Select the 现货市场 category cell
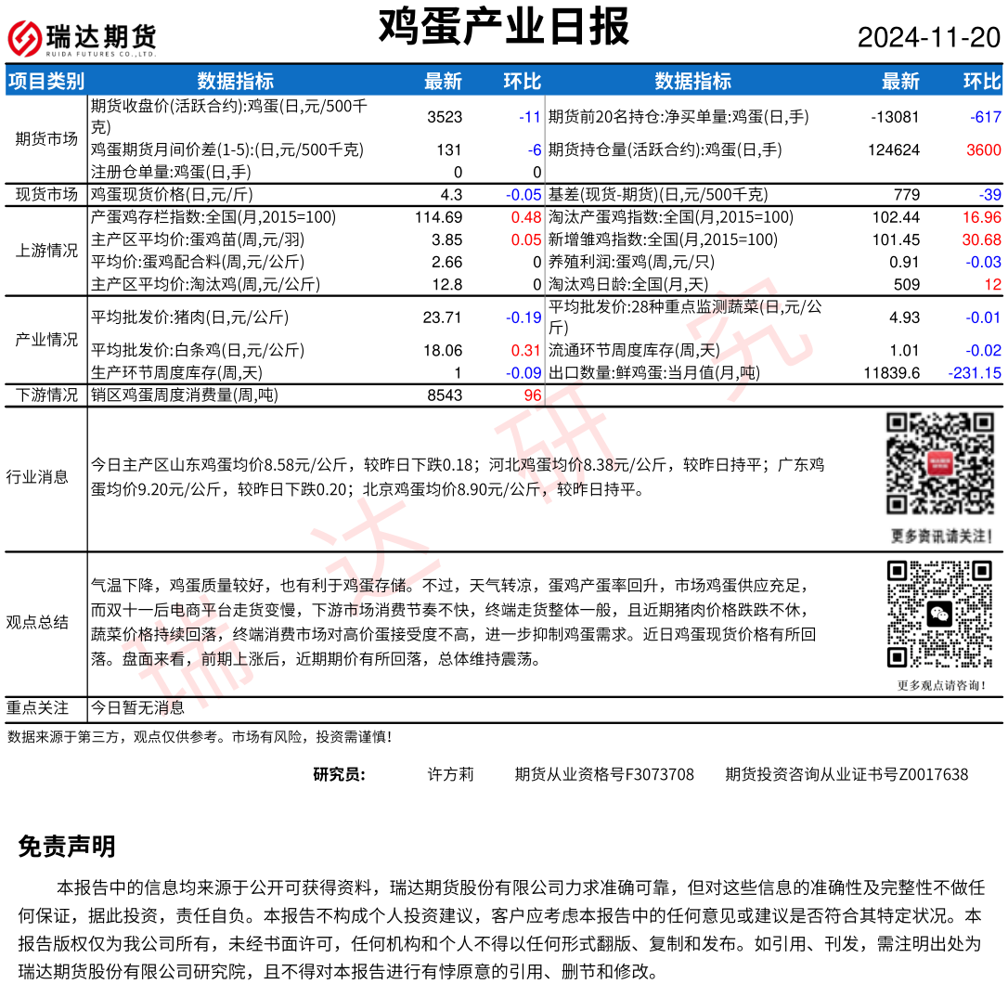 [x=46, y=195]
